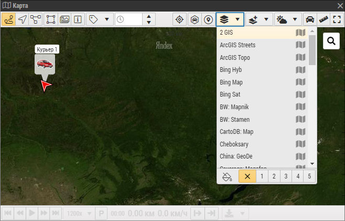Click the rewind playback button

[x=20, y=213]
